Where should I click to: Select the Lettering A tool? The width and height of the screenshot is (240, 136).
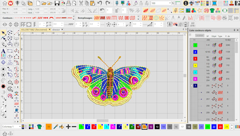coord(3,51)
